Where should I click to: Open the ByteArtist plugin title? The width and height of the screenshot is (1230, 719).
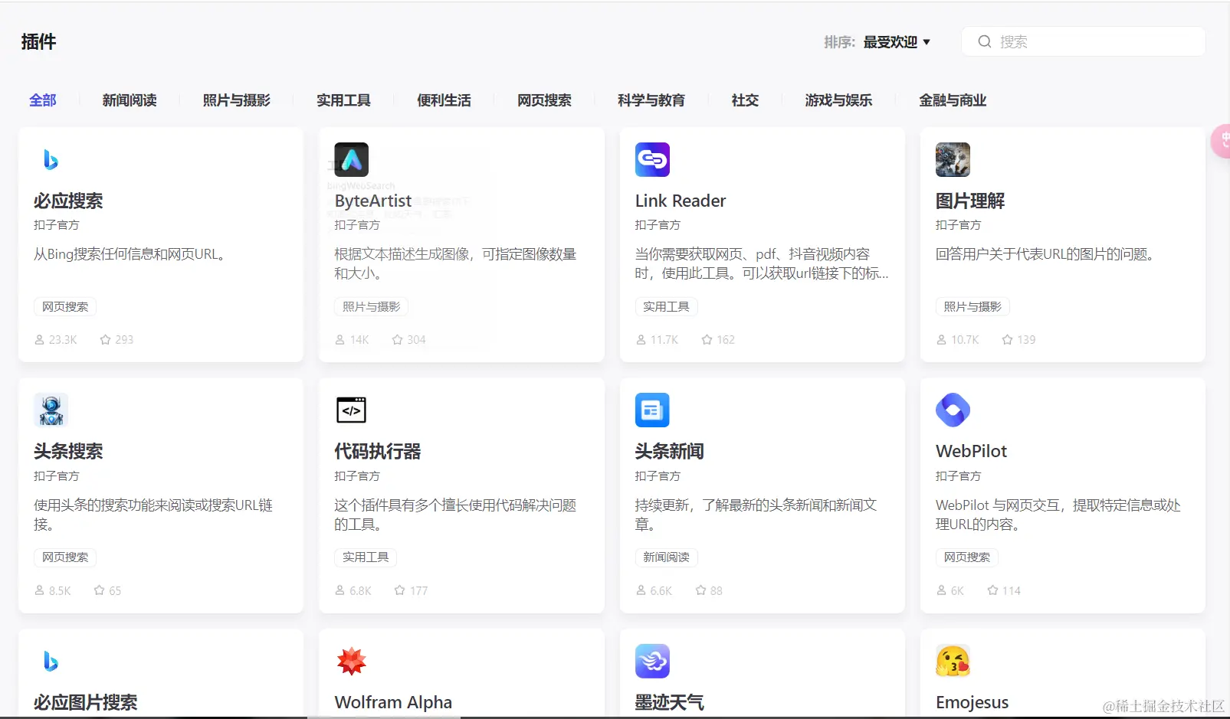373,201
